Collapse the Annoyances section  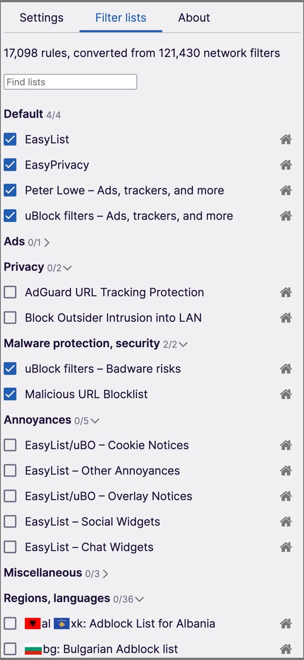(94, 421)
